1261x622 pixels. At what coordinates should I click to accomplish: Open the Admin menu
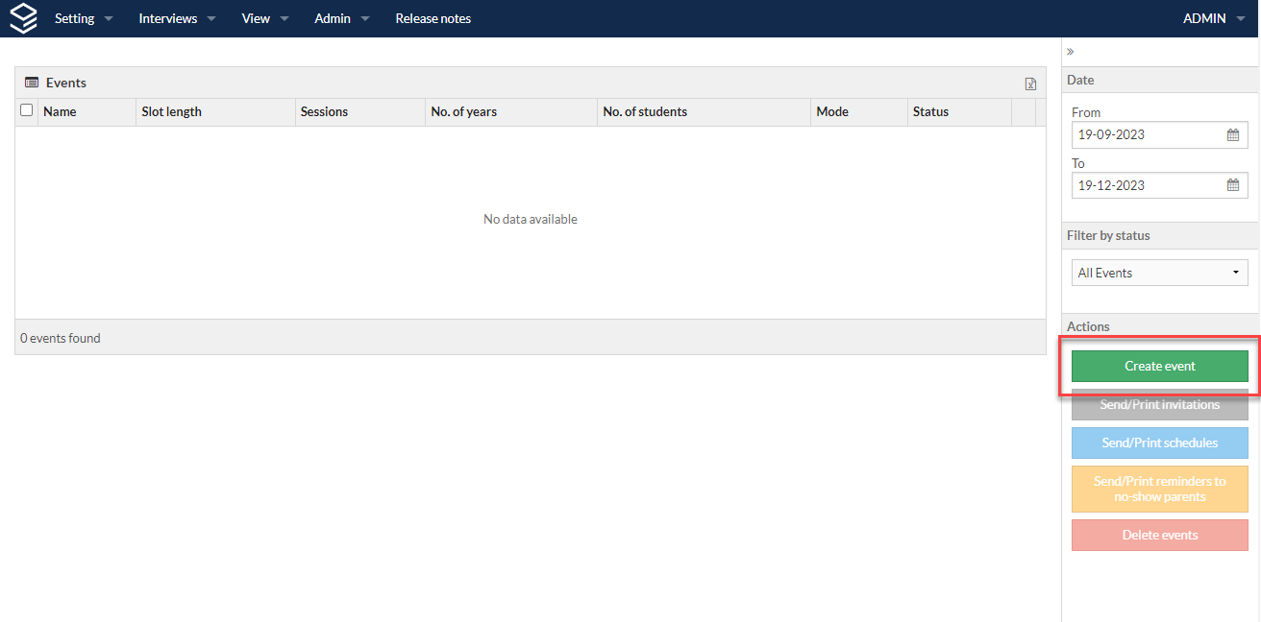[342, 18]
